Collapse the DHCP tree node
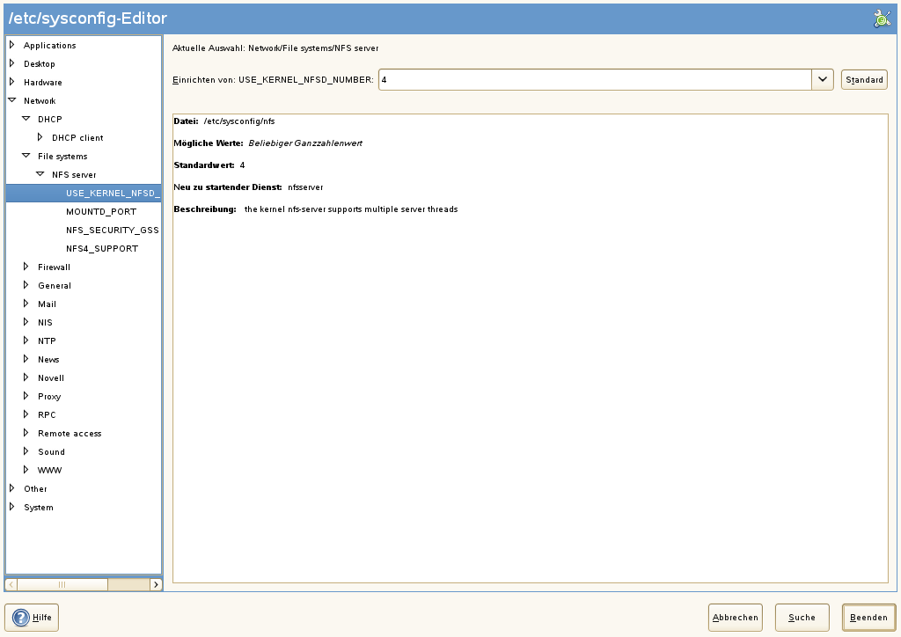This screenshot has height=637, width=901. click(x=26, y=118)
